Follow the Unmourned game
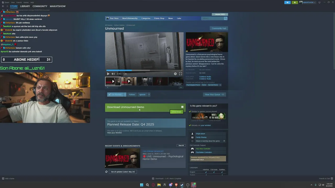The image size is (335, 188). [x=132, y=95]
